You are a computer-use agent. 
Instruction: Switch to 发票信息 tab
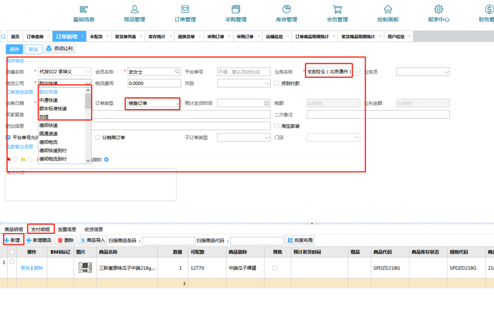coord(67,229)
